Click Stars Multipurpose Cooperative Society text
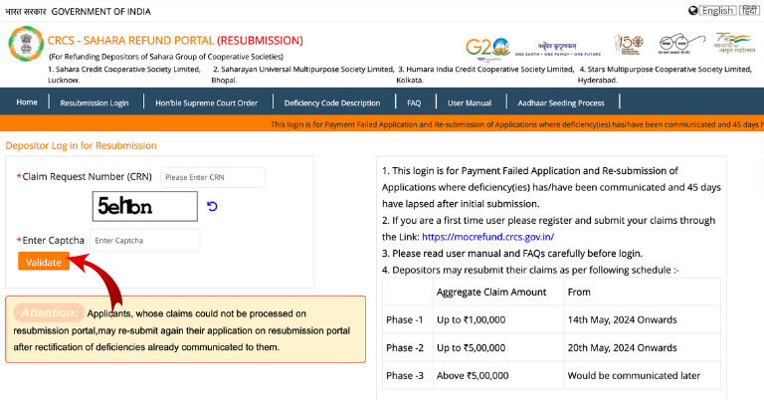This screenshot has height=400, width=764. click(666, 74)
